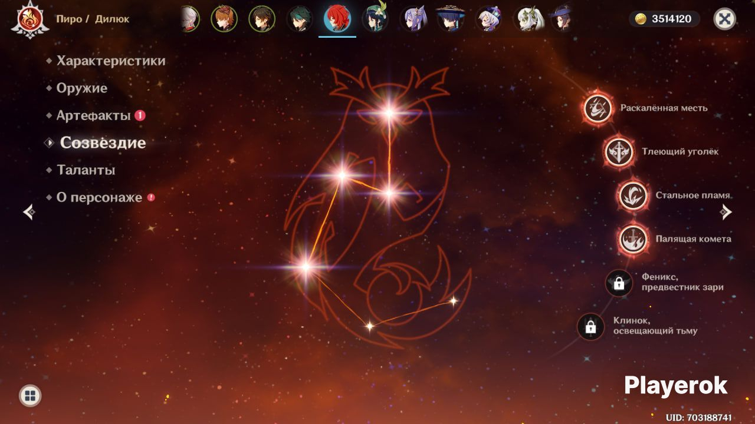Image resolution: width=755 pixels, height=424 pixels.
Task: Click the selected red-haired Diluc avatar
Action: click(x=337, y=19)
